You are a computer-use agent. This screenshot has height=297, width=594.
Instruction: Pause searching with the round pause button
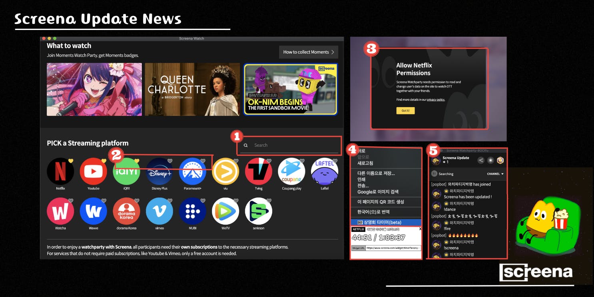click(x=434, y=174)
